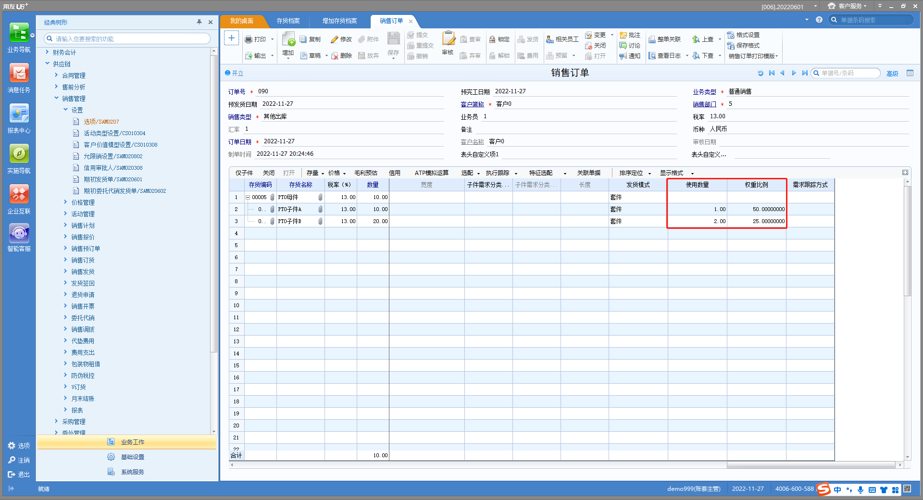923x500 pixels.
Task: Click the 打印 (Print) toolbar icon
Action: click(x=249, y=39)
